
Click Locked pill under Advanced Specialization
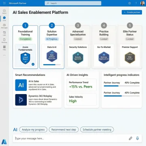[78, 39]
